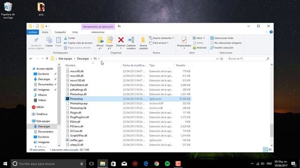Viewport: 300px width, 168px height.
Task: Click the Descargas breadcrumb segment
Action: pos(83,59)
